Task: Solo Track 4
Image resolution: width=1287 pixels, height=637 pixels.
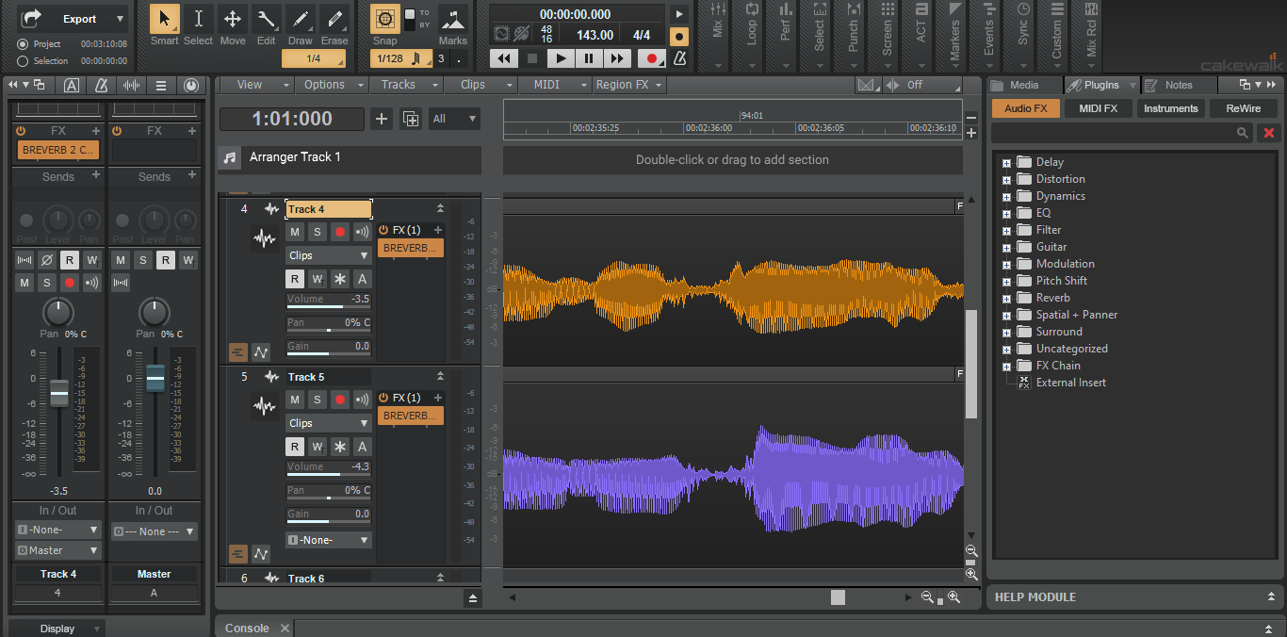Action: [x=318, y=232]
